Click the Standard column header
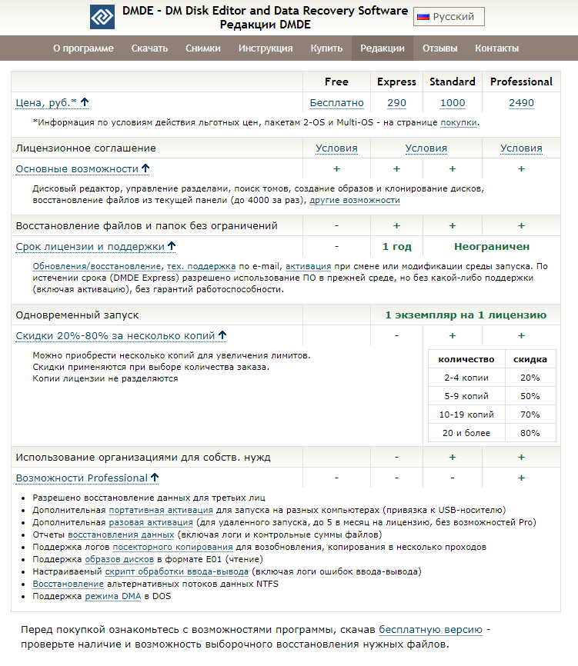The image size is (578, 666). point(453,82)
